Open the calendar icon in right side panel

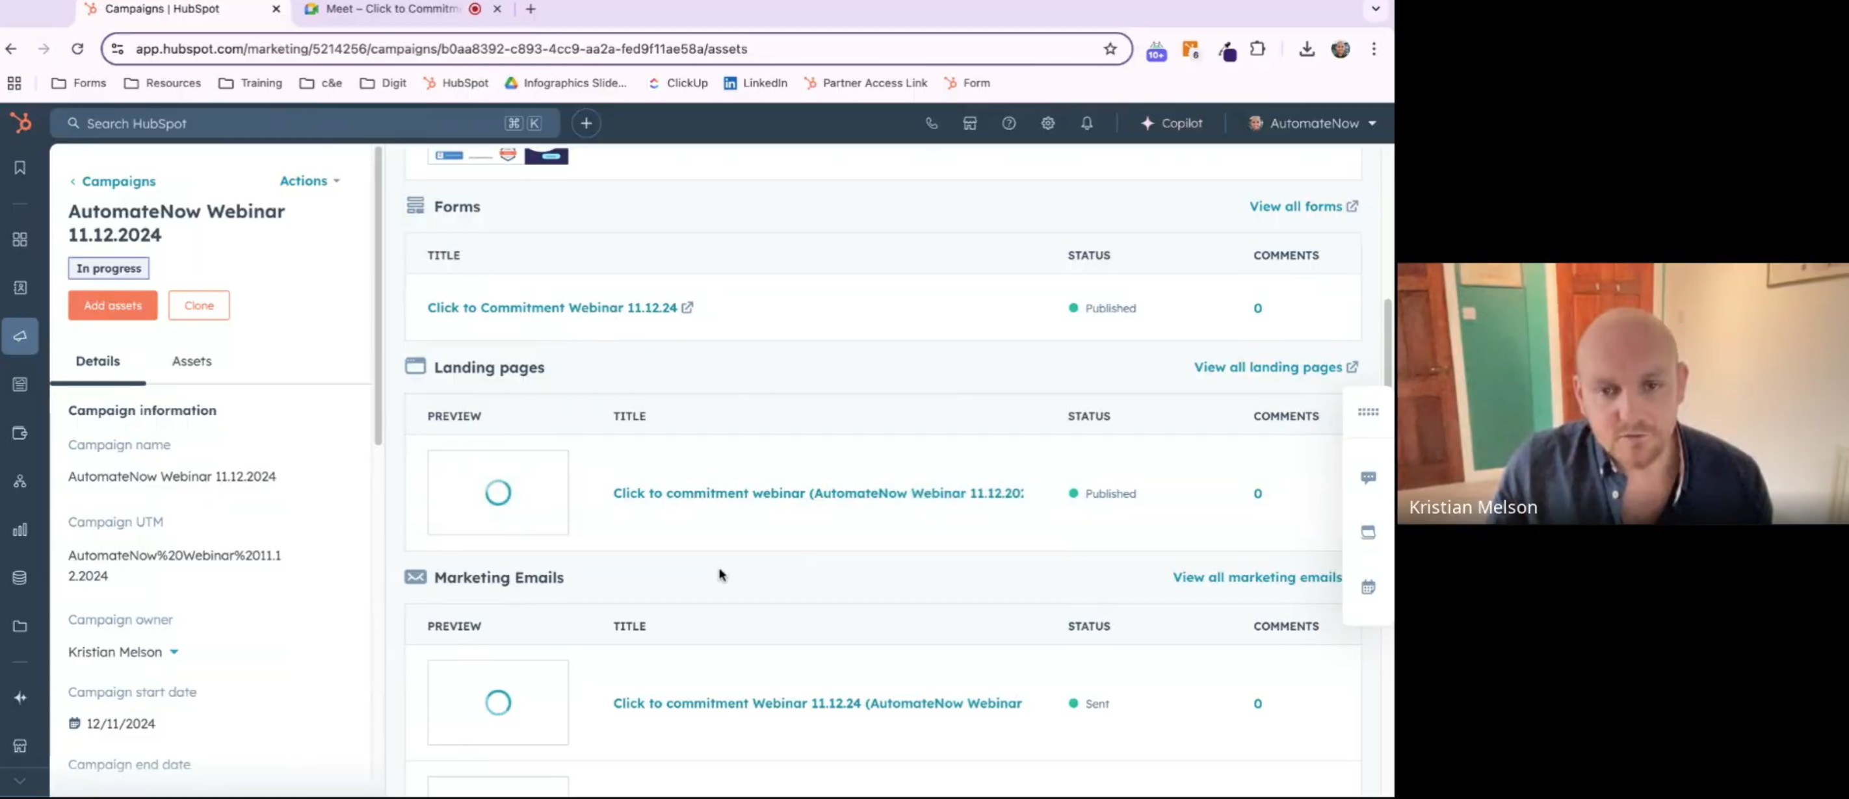[x=1368, y=587]
